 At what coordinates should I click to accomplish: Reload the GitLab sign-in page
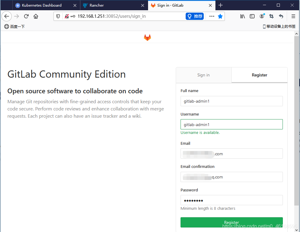[26, 16]
